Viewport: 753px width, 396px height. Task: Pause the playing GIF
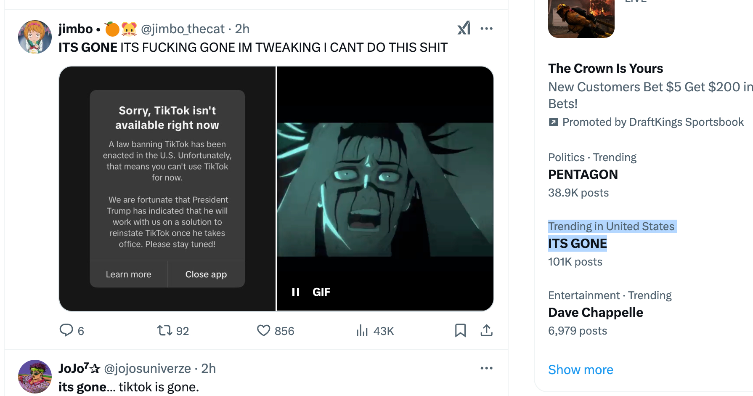point(296,292)
